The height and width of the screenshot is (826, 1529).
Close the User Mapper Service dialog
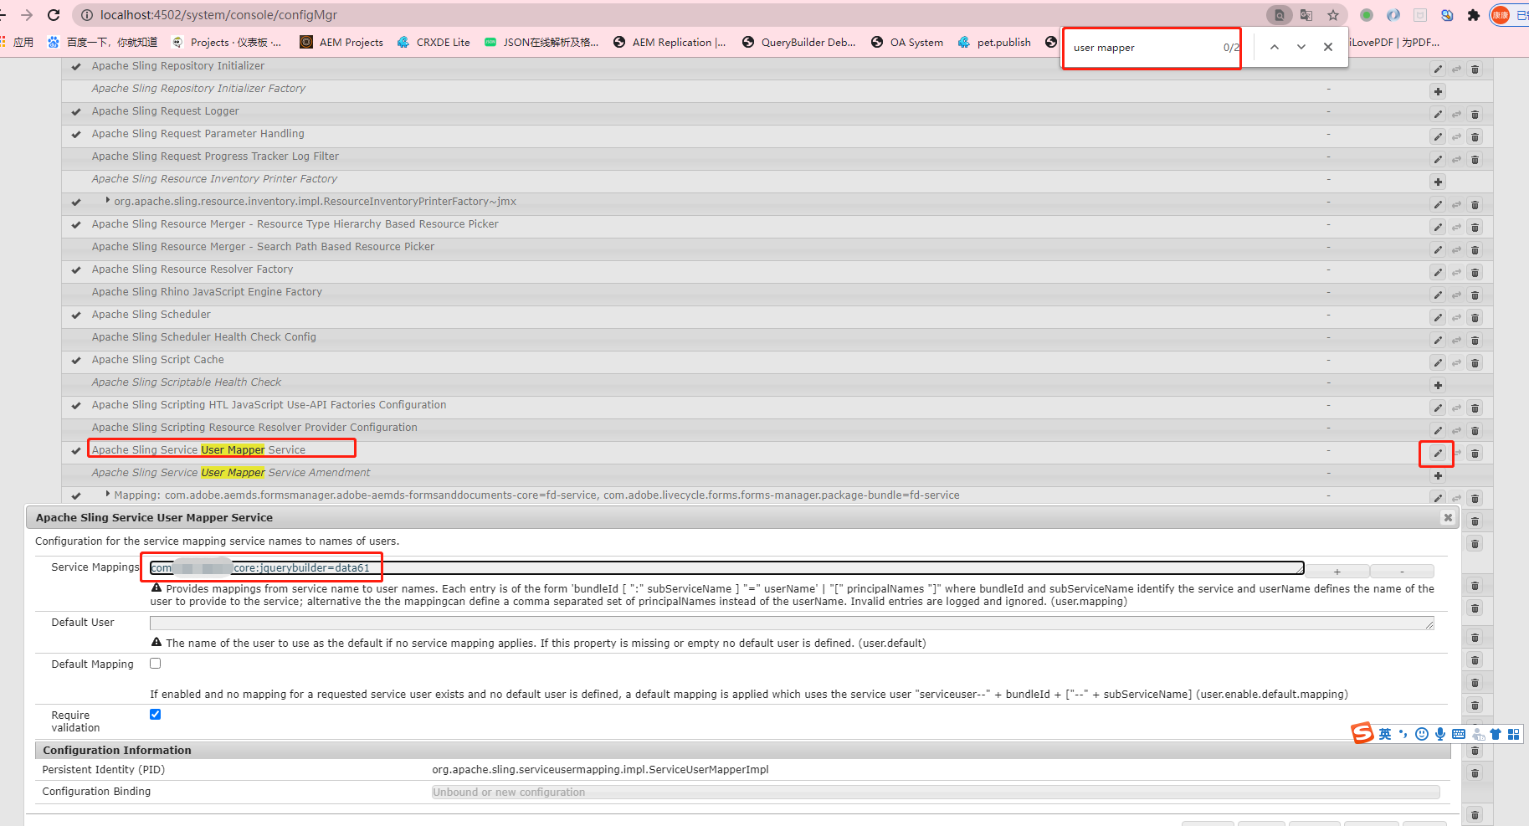(x=1448, y=518)
